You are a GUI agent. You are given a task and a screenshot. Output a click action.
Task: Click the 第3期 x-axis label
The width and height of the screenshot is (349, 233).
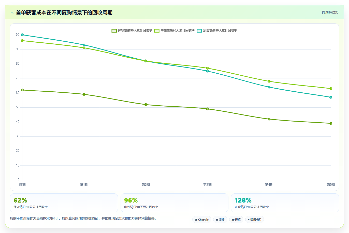click(x=207, y=185)
